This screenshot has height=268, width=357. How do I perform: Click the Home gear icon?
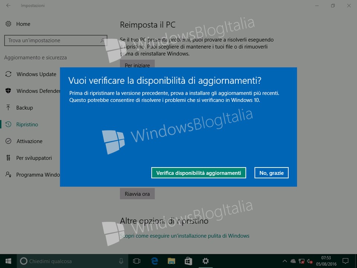pos(9,24)
